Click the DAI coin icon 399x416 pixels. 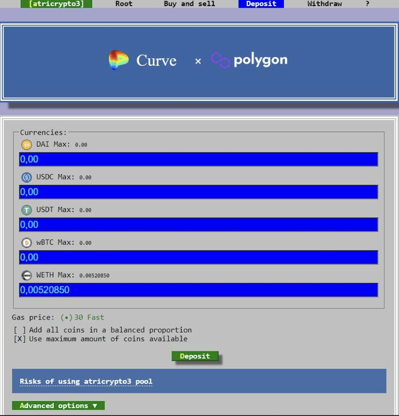click(x=26, y=144)
